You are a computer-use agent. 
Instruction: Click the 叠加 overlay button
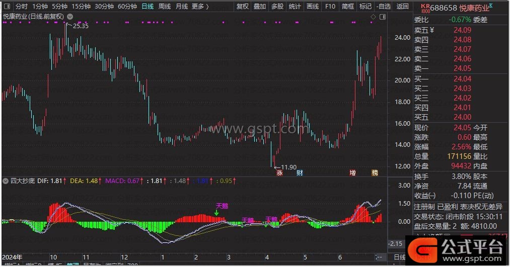click(x=260, y=6)
